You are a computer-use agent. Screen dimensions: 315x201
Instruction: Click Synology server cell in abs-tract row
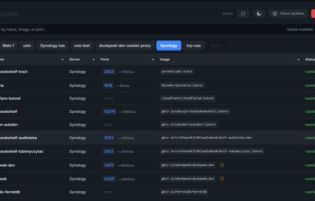(x=77, y=71)
